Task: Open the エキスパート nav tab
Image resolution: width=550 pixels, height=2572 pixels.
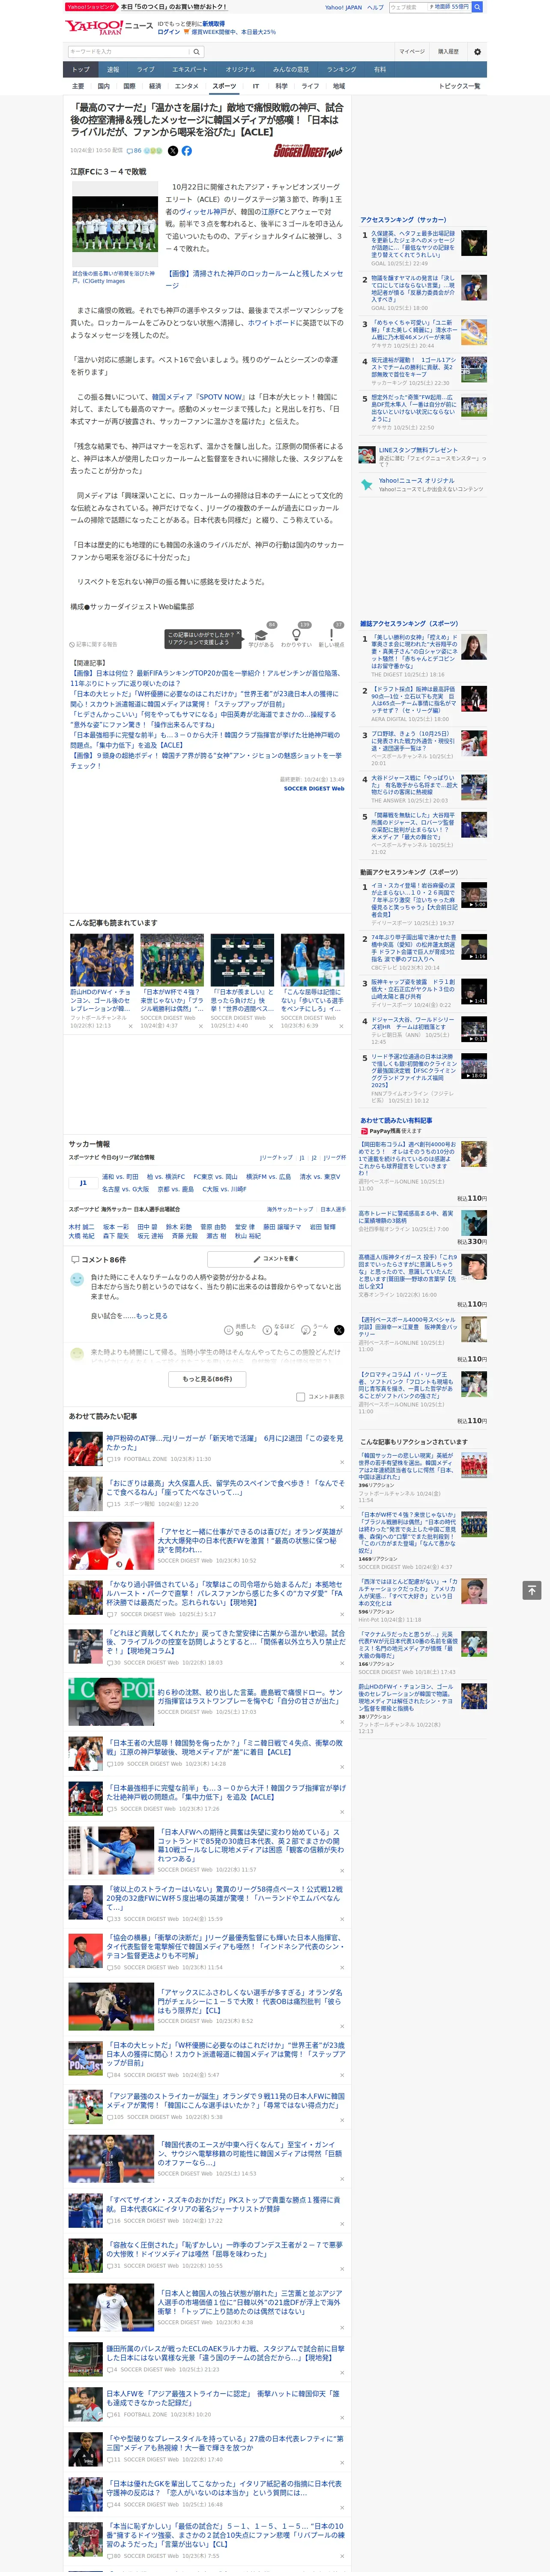Action: (x=190, y=70)
